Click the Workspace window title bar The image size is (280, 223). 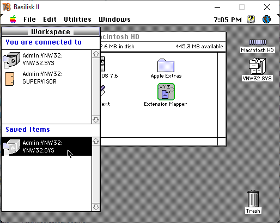point(51,32)
